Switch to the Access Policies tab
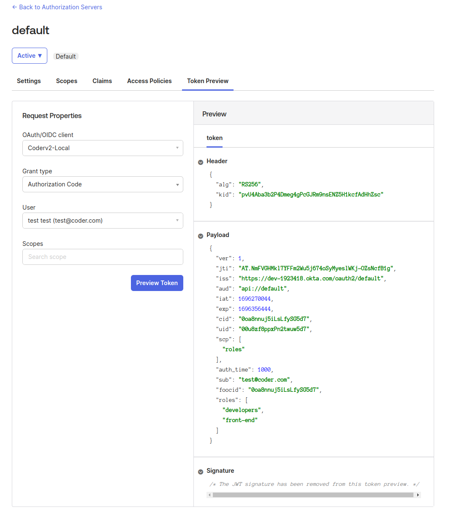Viewport: 462px width, 512px height. [149, 81]
